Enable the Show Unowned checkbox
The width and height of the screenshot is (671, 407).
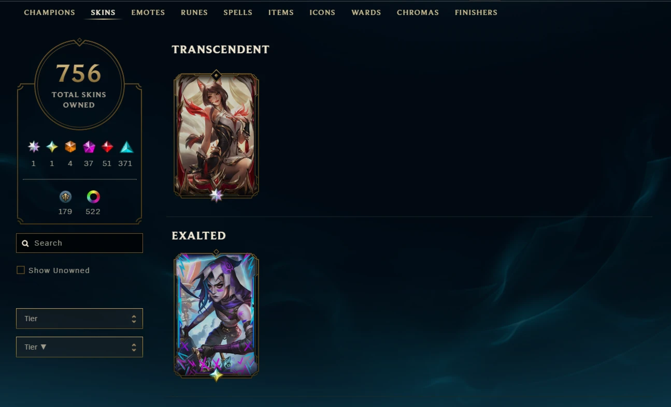pyautogui.click(x=21, y=270)
